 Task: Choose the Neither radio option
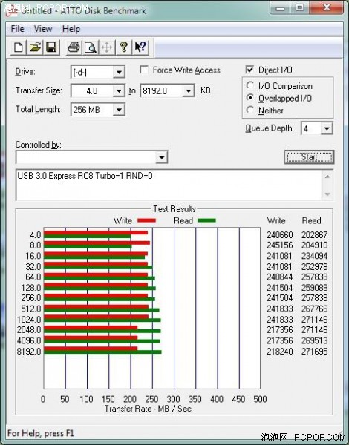pos(250,110)
